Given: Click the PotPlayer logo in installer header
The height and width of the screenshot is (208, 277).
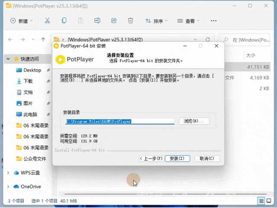Looking at the screenshot, I should pyautogui.click(x=74, y=59).
